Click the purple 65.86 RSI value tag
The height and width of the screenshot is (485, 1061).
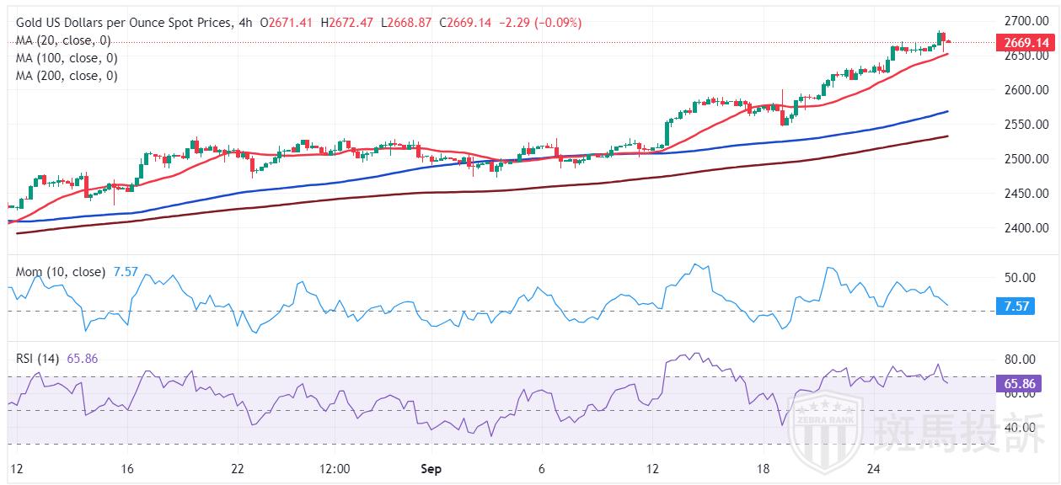(1023, 383)
